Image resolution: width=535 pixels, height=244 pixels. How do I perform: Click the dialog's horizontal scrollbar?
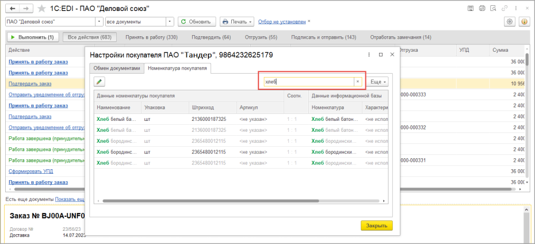pyautogui.click(x=210, y=201)
